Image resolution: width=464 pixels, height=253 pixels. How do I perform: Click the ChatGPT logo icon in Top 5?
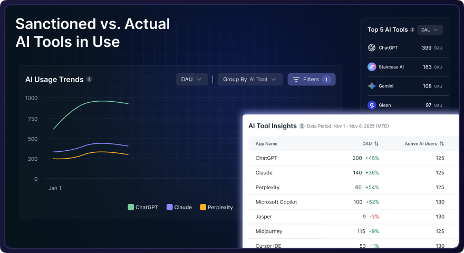coord(372,47)
